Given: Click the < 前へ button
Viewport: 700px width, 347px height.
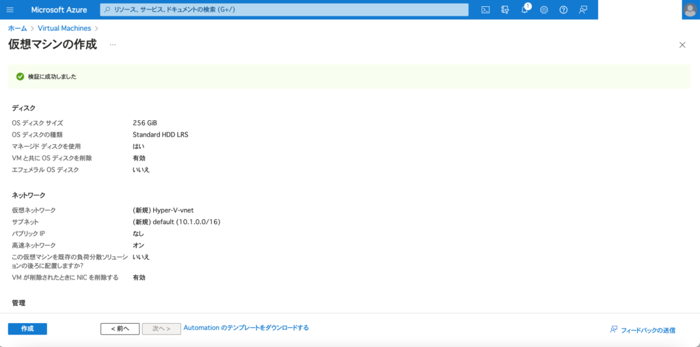Looking at the screenshot, I should tap(120, 329).
